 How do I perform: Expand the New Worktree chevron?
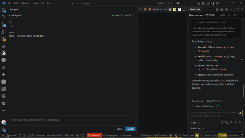tap(225, 101)
